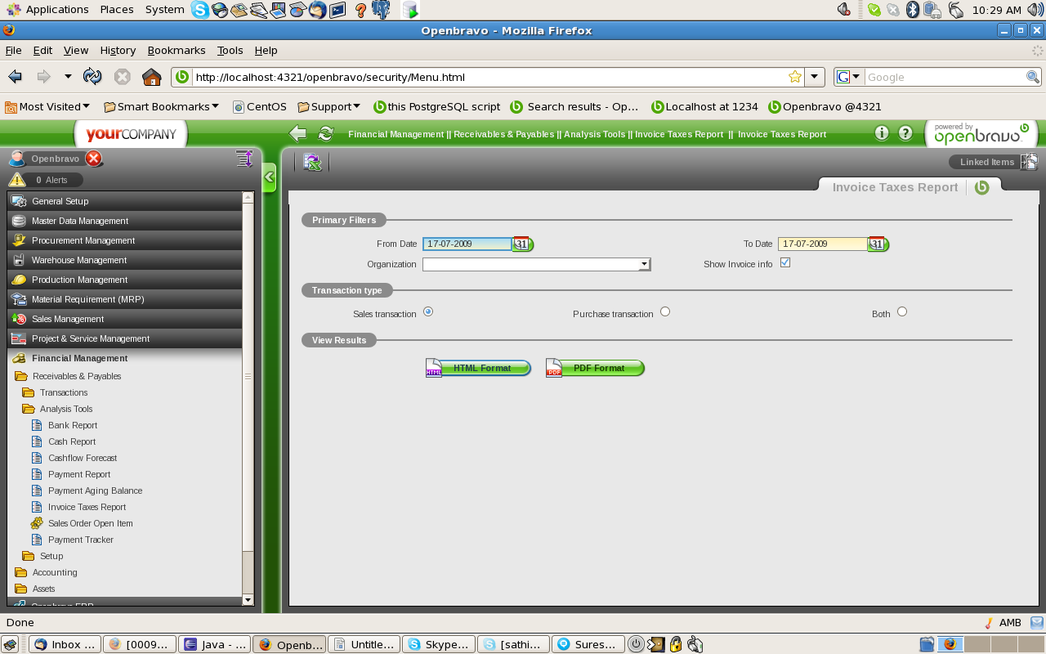Image resolution: width=1046 pixels, height=654 pixels.
Task: Open the Firefox Bookmarks menu
Action: click(x=177, y=50)
